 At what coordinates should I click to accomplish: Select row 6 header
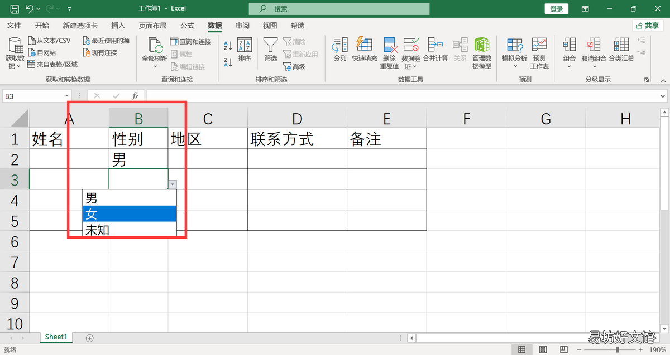(x=15, y=241)
